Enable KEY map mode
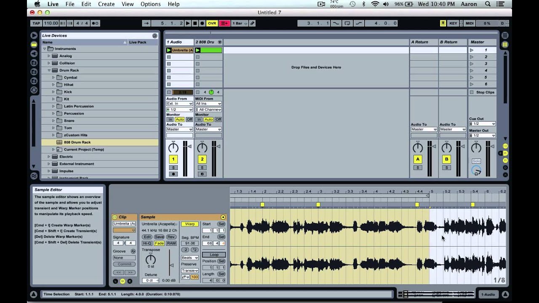The image size is (539, 303). 453,23
